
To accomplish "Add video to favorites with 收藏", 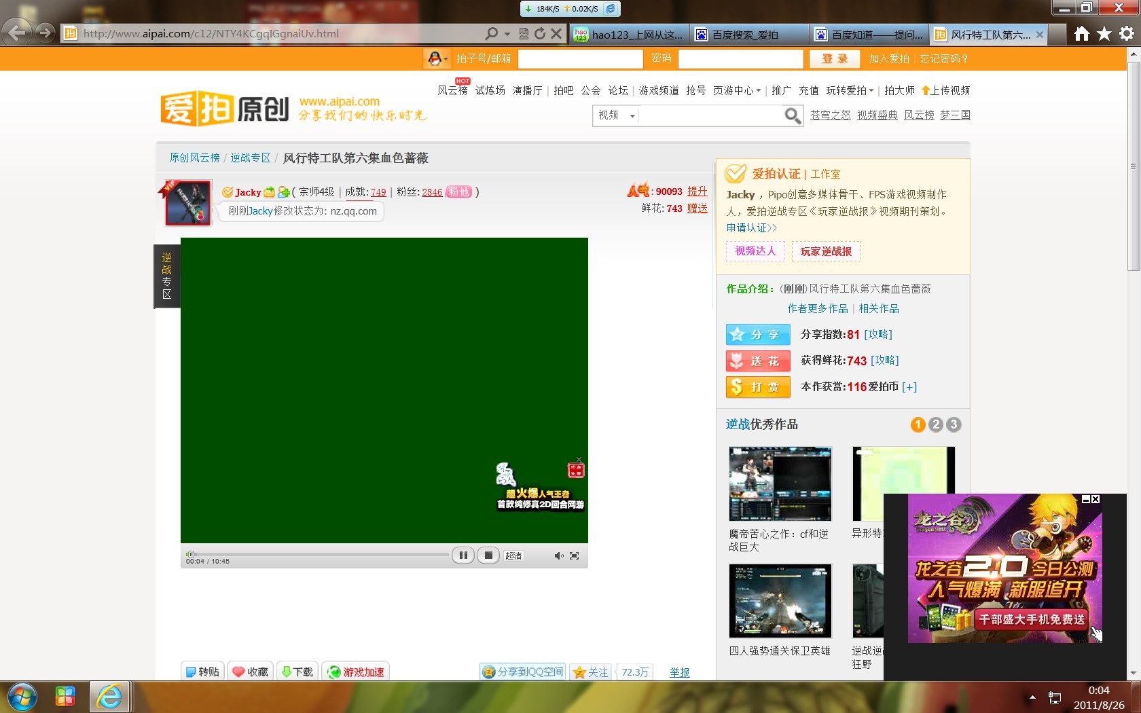I will (250, 672).
